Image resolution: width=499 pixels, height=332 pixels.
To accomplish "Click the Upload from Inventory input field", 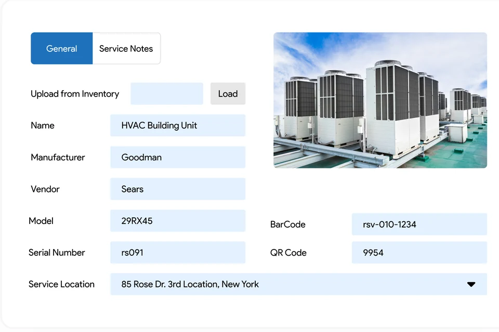I will (x=167, y=94).
